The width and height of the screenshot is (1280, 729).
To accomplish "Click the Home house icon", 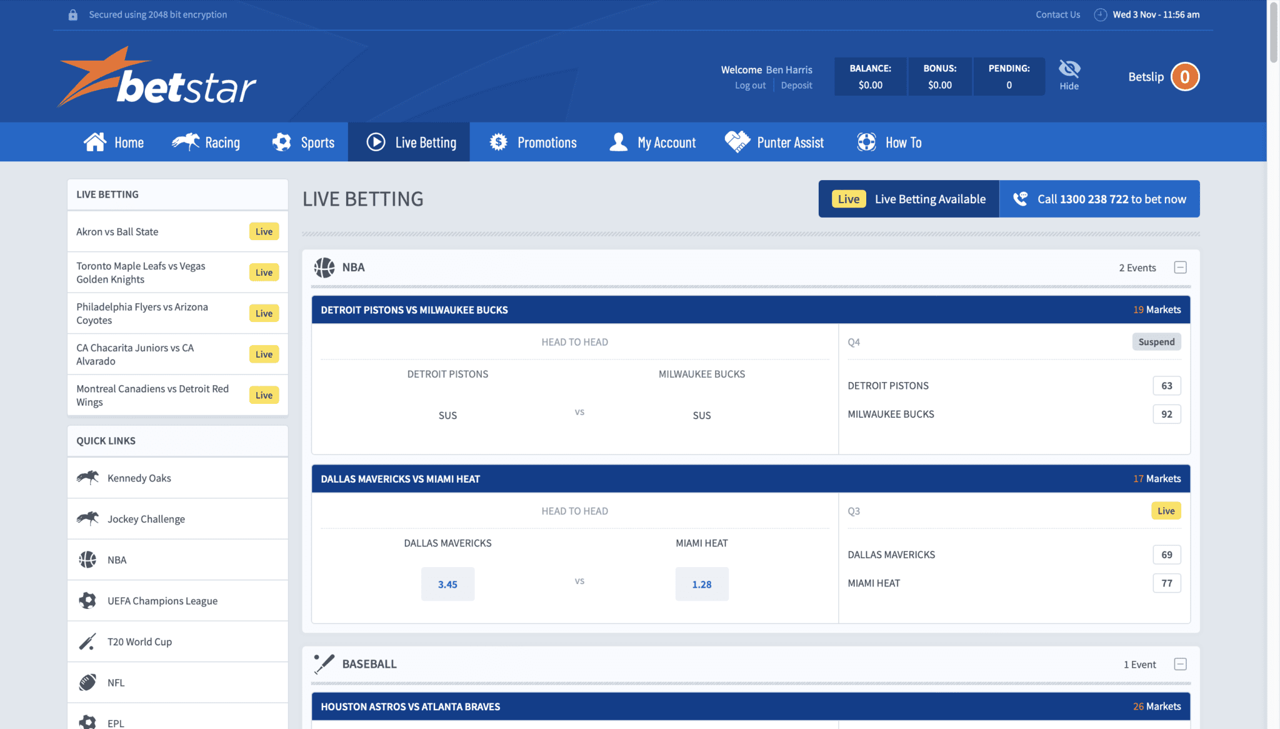I will coord(95,142).
